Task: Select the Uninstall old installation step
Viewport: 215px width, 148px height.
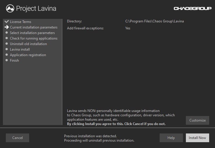Action: [28, 44]
